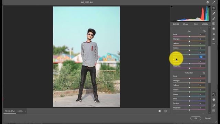Select the Hand pan tool

[214, 100]
